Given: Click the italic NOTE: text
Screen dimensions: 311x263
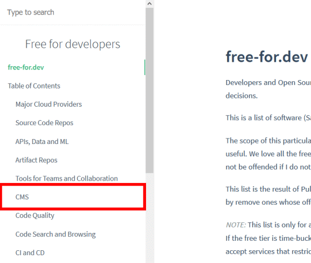Looking at the screenshot, I should pos(236,225).
